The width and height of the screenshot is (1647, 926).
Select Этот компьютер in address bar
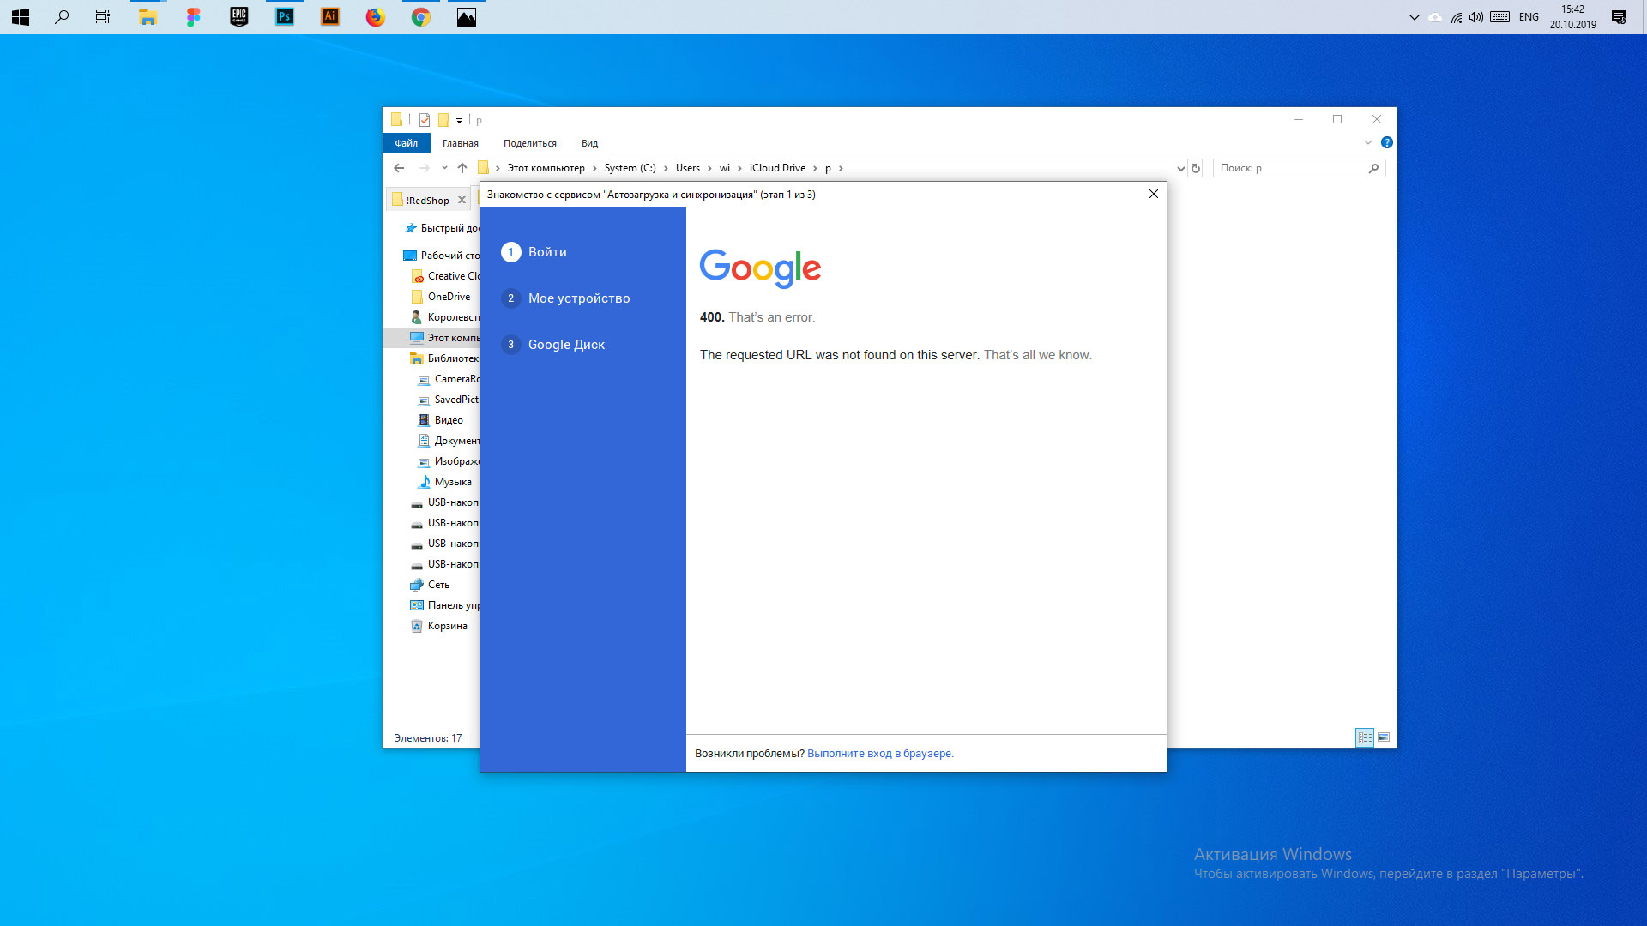pyautogui.click(x=546, y=168)
